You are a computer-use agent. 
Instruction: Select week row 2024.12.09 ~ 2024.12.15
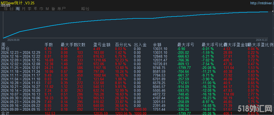[x=21, y=60]
